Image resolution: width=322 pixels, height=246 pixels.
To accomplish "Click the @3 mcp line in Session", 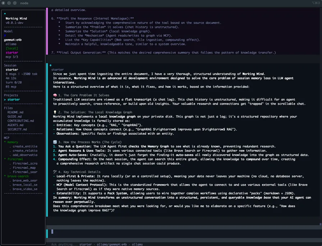I will 11,87.
